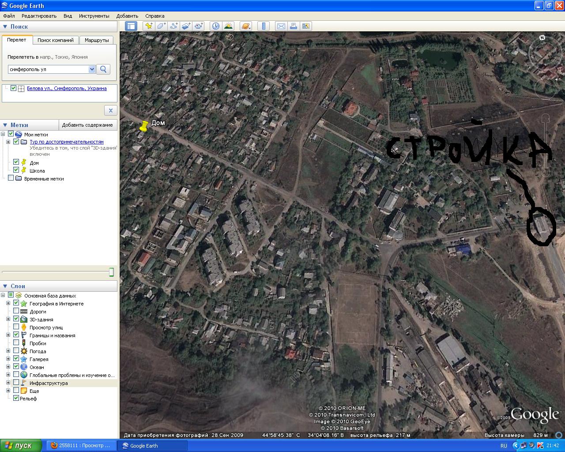The height and width of the screenshot is (452, 565).
Task: Toggle sunlight across the landscape
Action: point(228,26)
